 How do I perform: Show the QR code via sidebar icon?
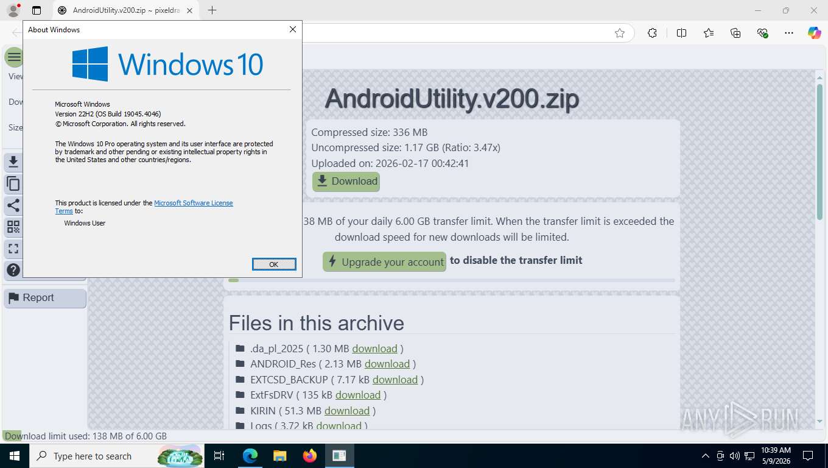click(13, 227)
